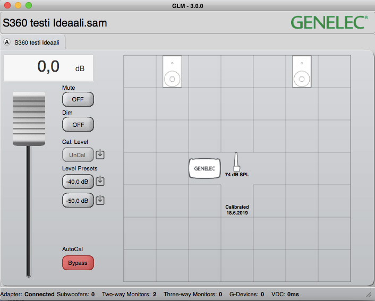The height and width of the screenshot is (301, 375).
Task: Click the 0,0 dB level display field
Action: point(48,67)
